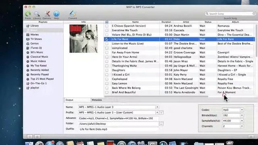This screenshot has height=145, width=258.
Task: Check the E Chiove (Spanish Version) checkbox
Action: click(x=107, y=26)
